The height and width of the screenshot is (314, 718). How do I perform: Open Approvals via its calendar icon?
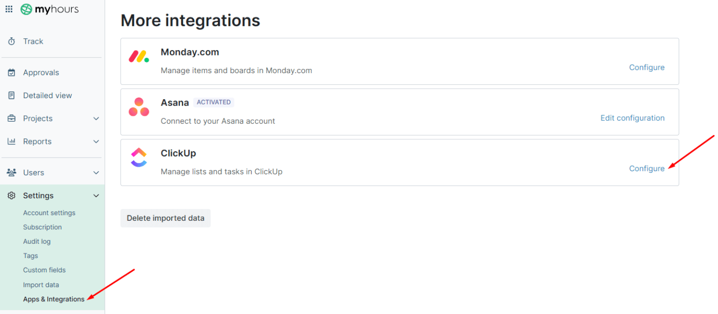tap(11, 72)
